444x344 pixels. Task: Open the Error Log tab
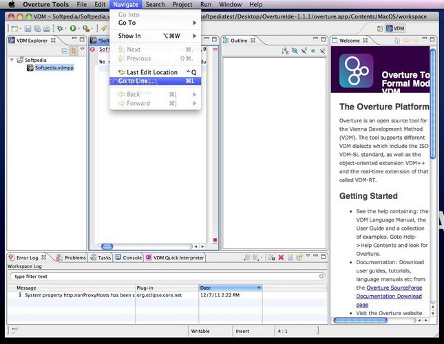coord(27,257)
